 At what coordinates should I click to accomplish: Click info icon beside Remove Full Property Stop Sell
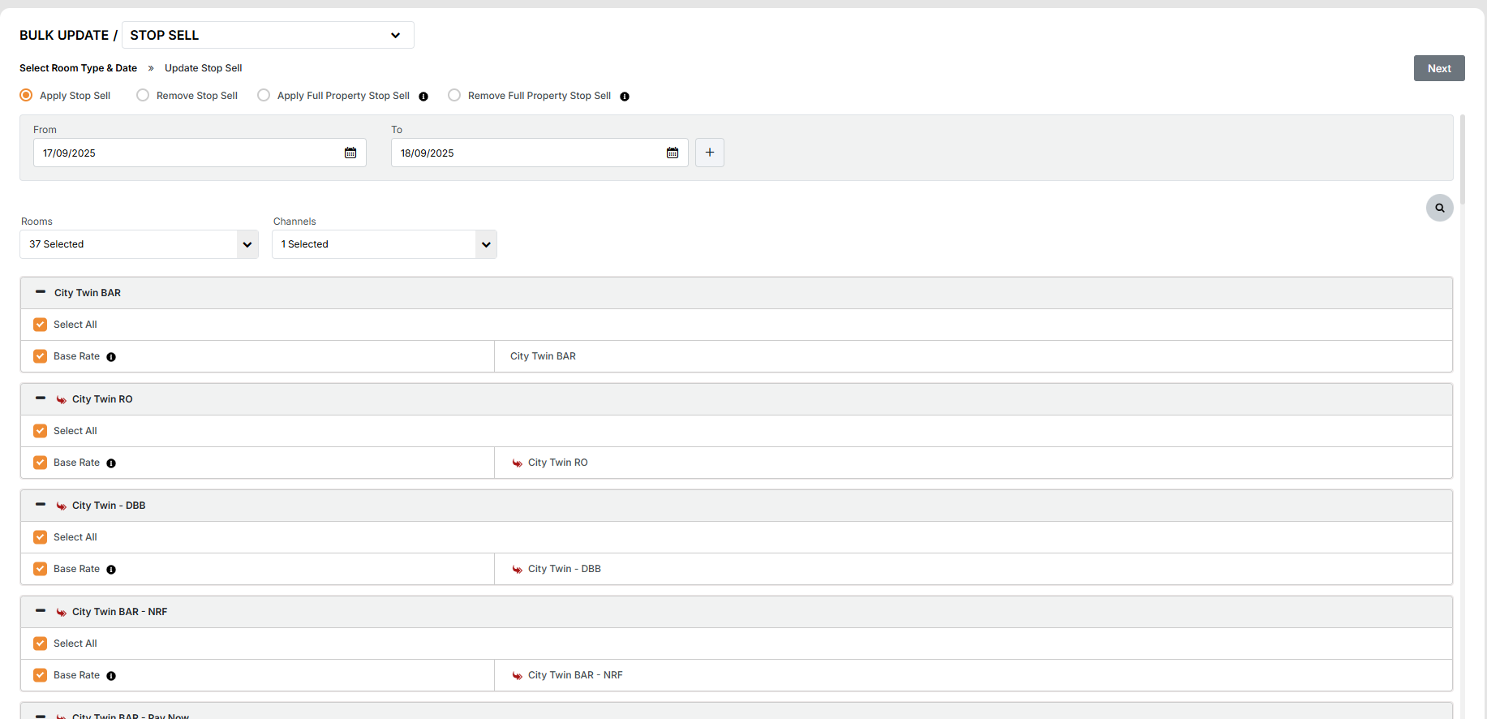click(625, 97)
